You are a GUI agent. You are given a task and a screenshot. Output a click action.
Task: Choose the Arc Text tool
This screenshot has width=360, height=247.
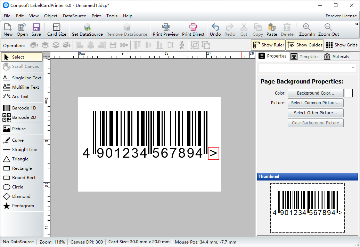click(x=22, y=97)
